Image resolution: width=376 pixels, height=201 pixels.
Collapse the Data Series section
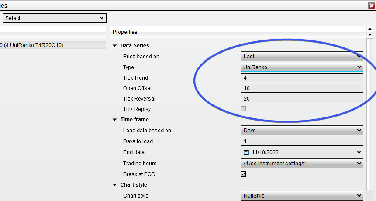click(x=115, y=46)
